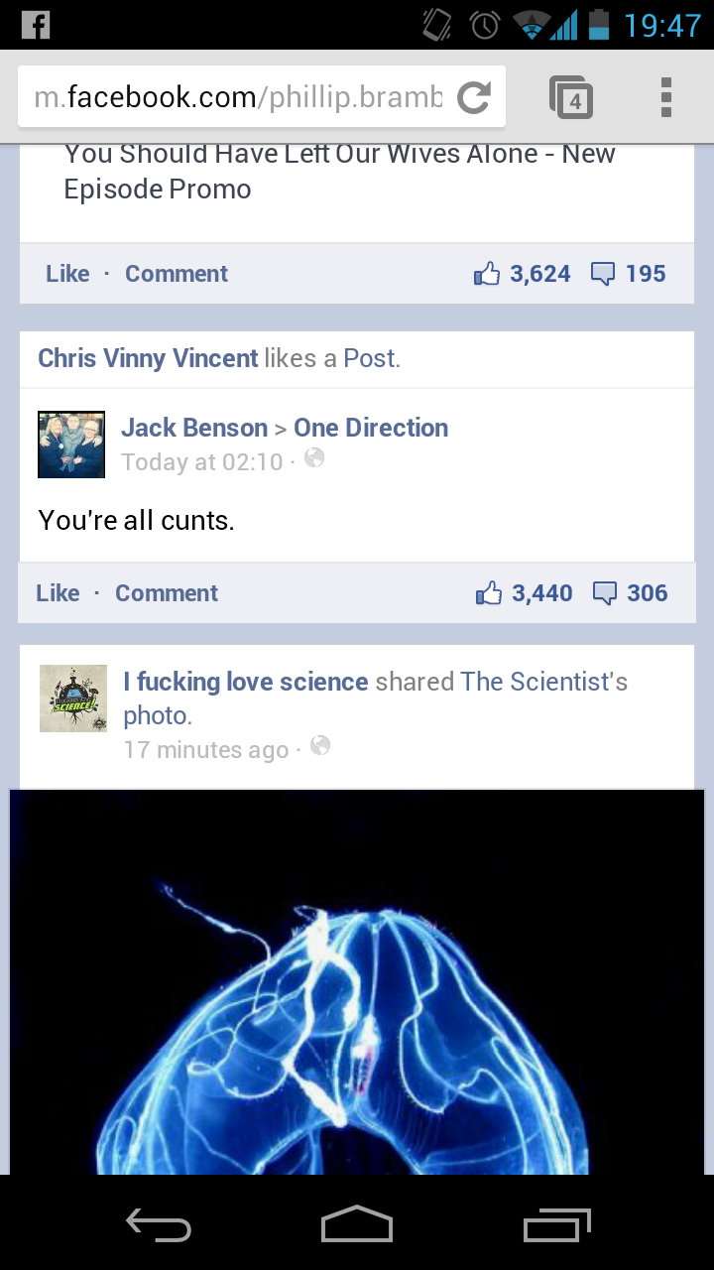This screenshot has height=1270, width=714.
Task: Like Jack Benson's post
Action: 58,593
